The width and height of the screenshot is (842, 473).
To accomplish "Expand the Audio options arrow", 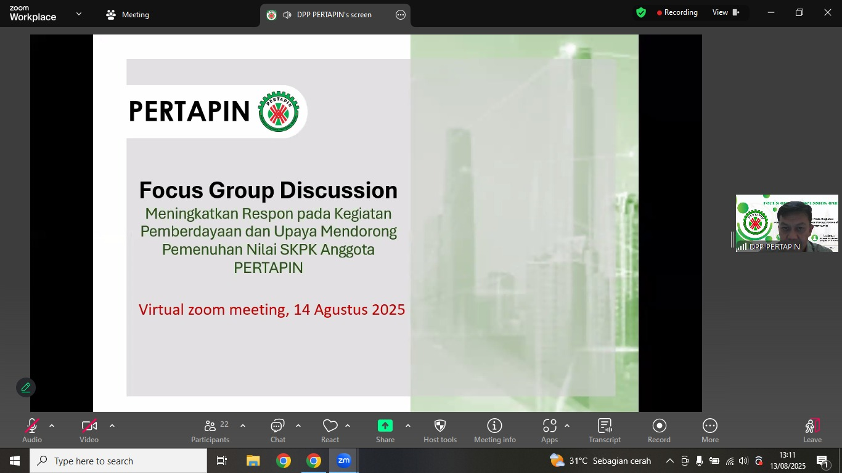I will point(52,426).
